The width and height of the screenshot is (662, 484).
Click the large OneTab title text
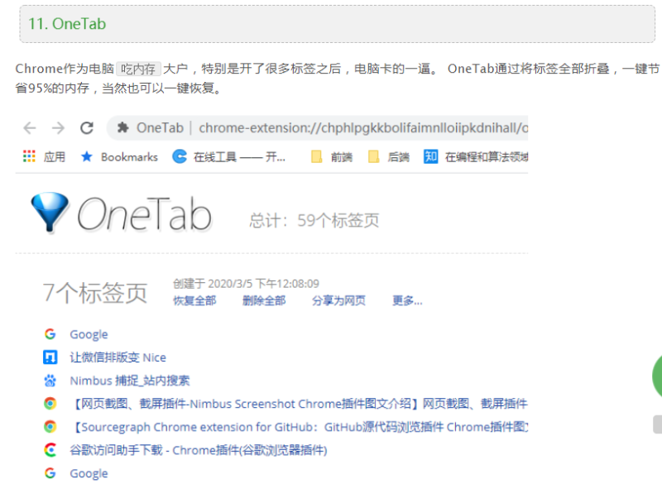(x=144, y=214)
